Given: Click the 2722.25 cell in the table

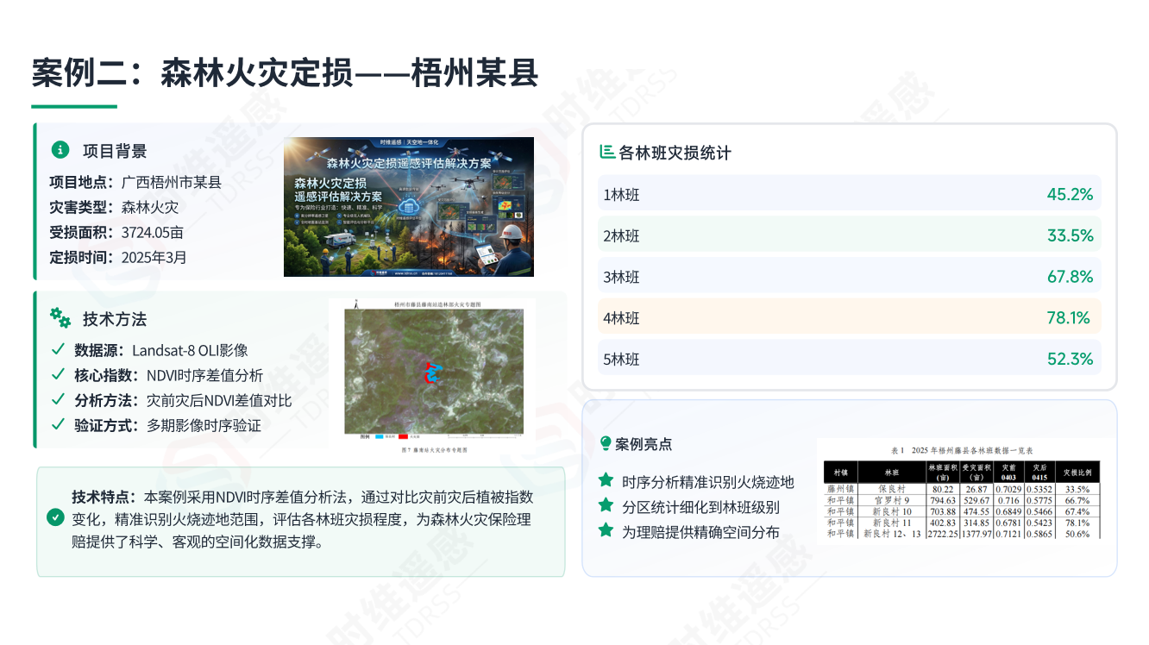Looking at the screenshot, I should [x=942, y=534].
